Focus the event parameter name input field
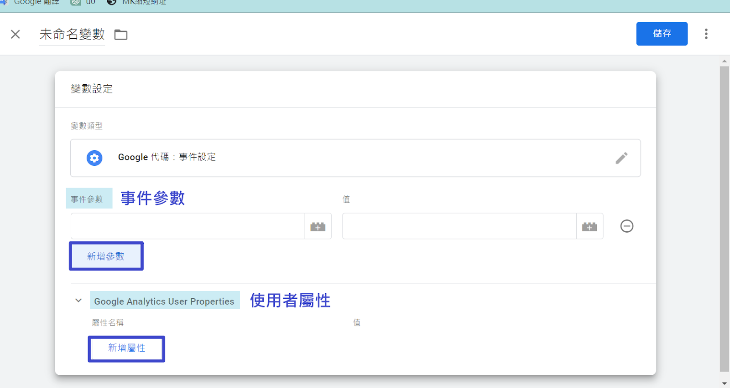 [188, 226]
